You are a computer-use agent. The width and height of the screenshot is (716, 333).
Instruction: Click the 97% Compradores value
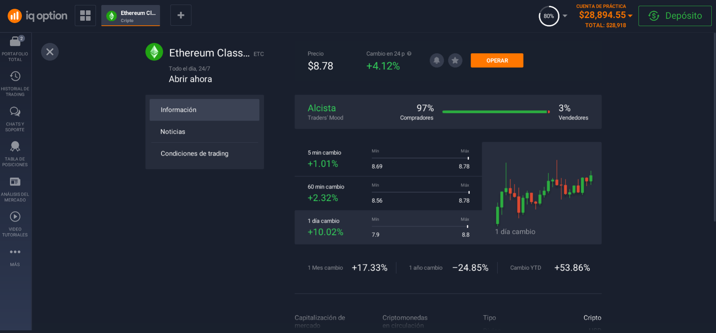click(x=425, y=108)
